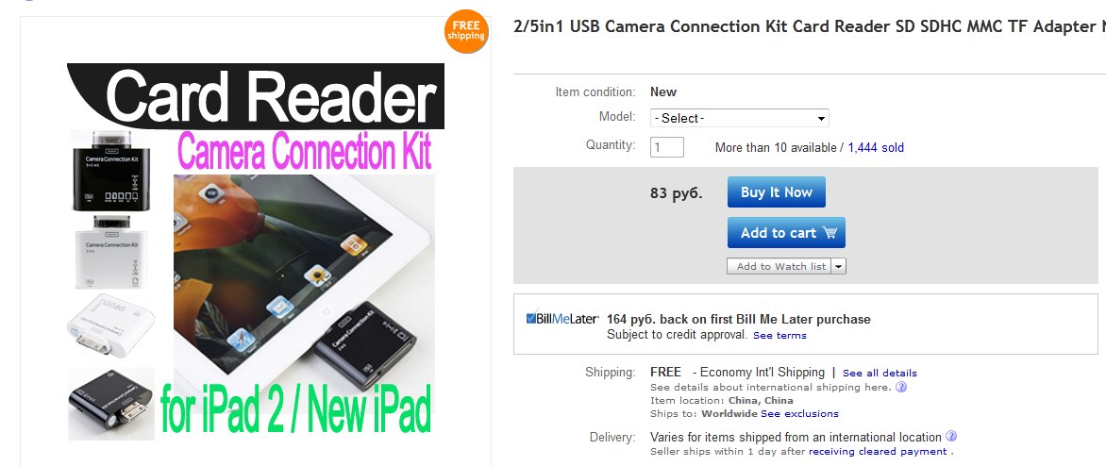Click the main iPad product image
1106x466 pixels.
pos(304,282)
